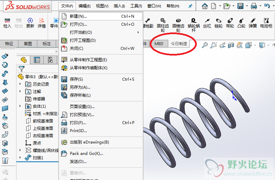Choose 保存(S) menu entry
This screenshot has width=275, height=180.
(x=101, y=79)
